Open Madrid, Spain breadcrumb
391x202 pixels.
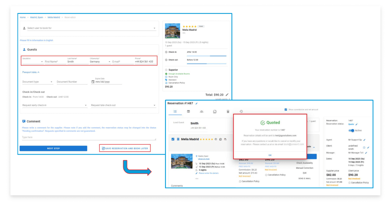[x=36, y=18]
